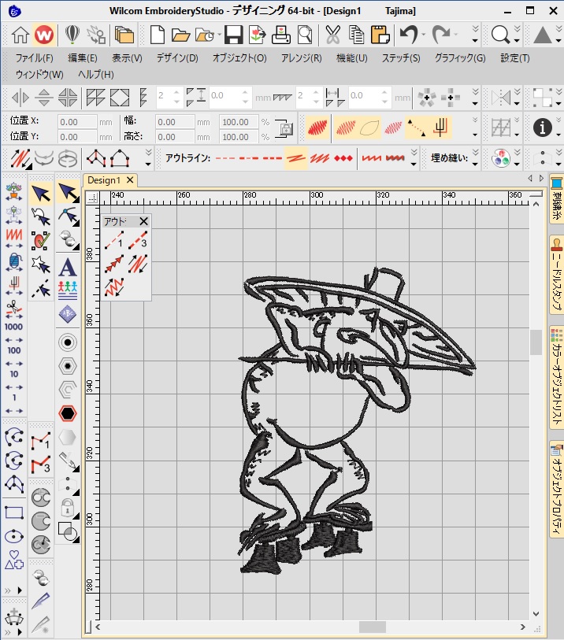This screenshot has height=640, width=564.
Task: Switch to the Design1 tab
Action: tap(104, 180)
